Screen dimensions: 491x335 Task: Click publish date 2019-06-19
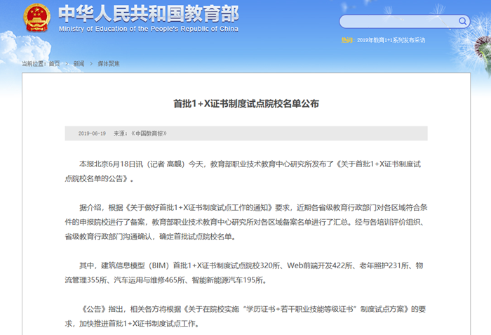pos(92,133)
